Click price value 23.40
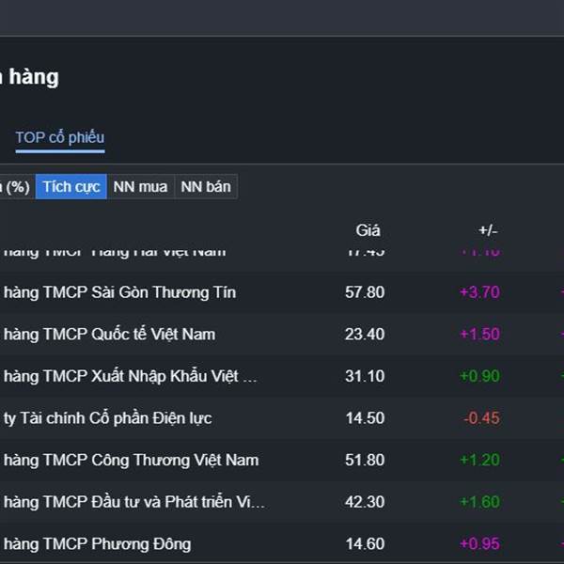 [365, 334]
